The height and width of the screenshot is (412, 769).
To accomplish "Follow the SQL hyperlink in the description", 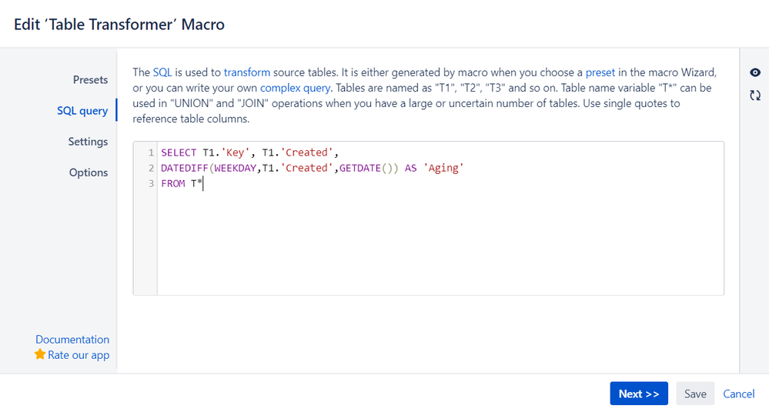I will [162, 72].
